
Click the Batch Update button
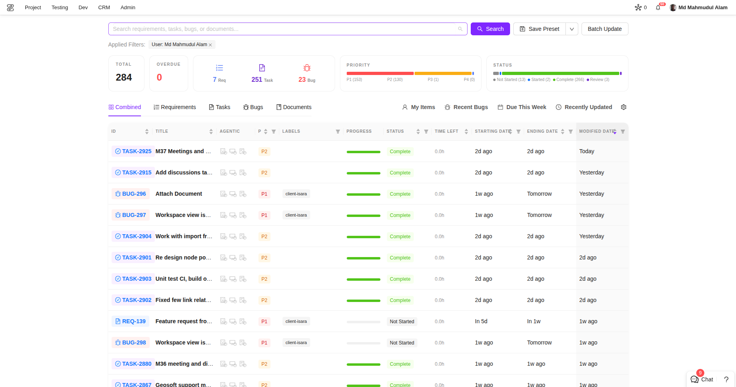point(605,29)
